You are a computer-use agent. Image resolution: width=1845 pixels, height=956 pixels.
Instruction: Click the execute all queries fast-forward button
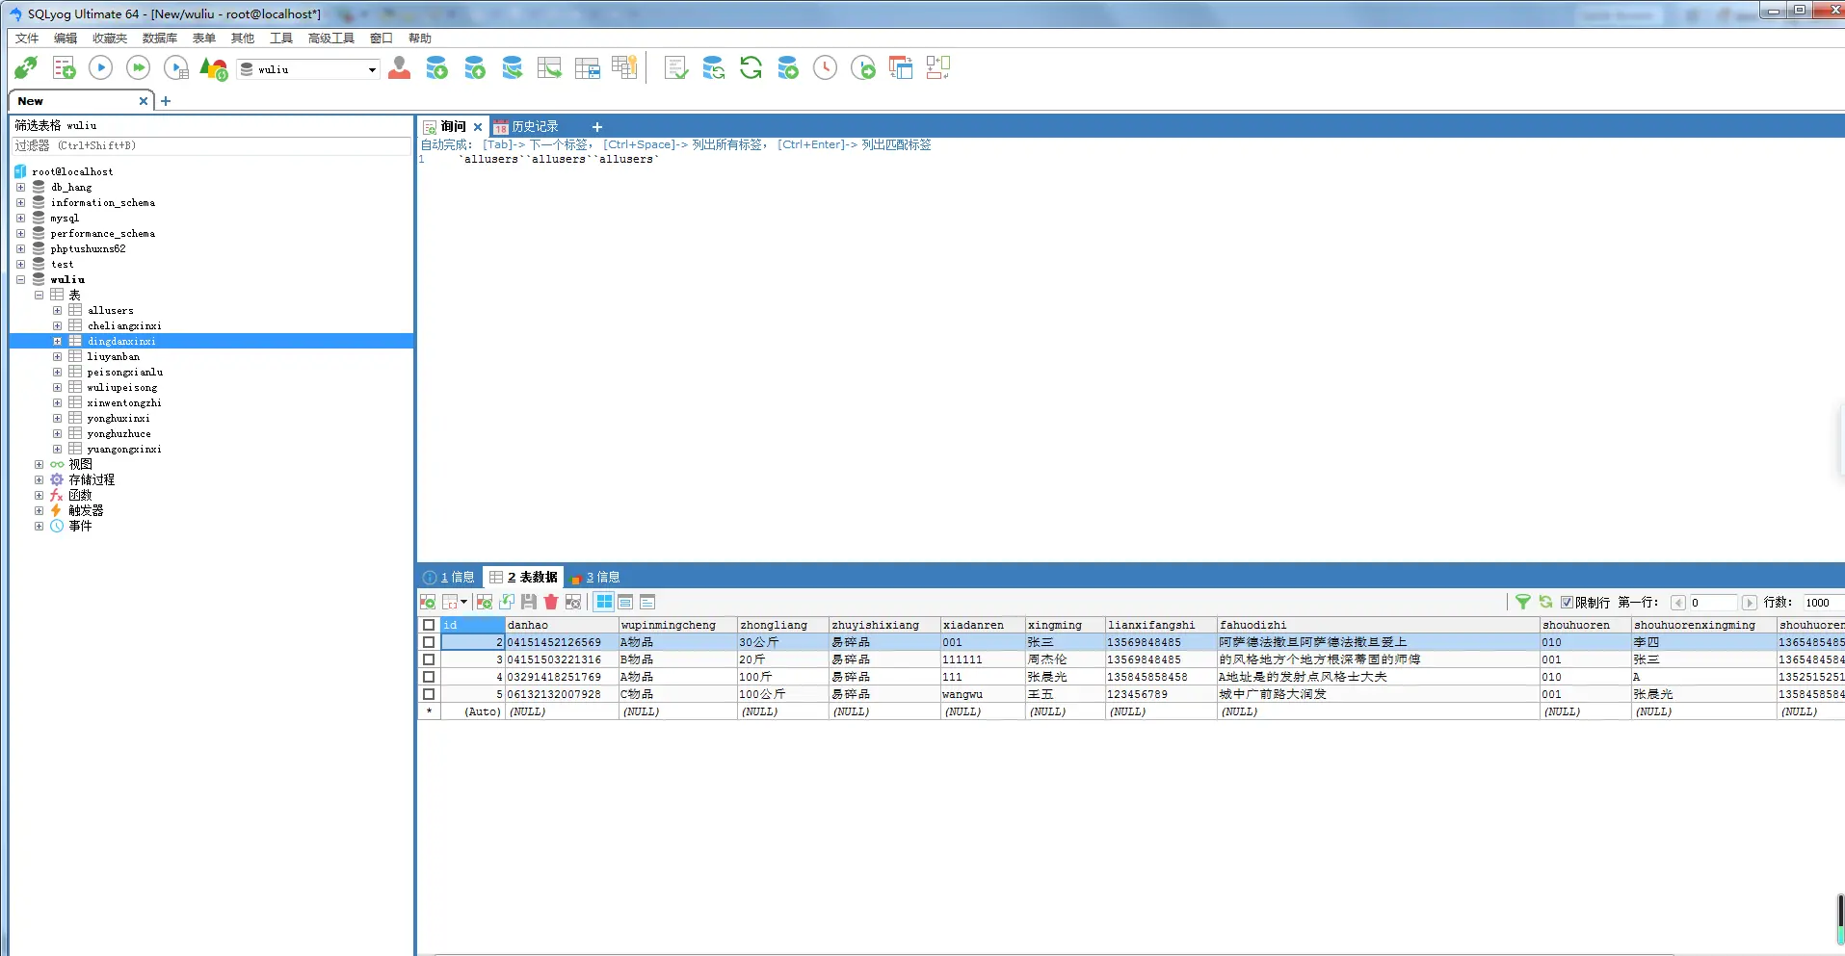139,68
